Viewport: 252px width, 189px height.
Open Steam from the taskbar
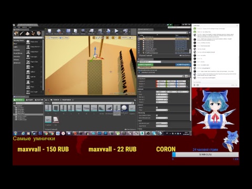tap(34, 133)
